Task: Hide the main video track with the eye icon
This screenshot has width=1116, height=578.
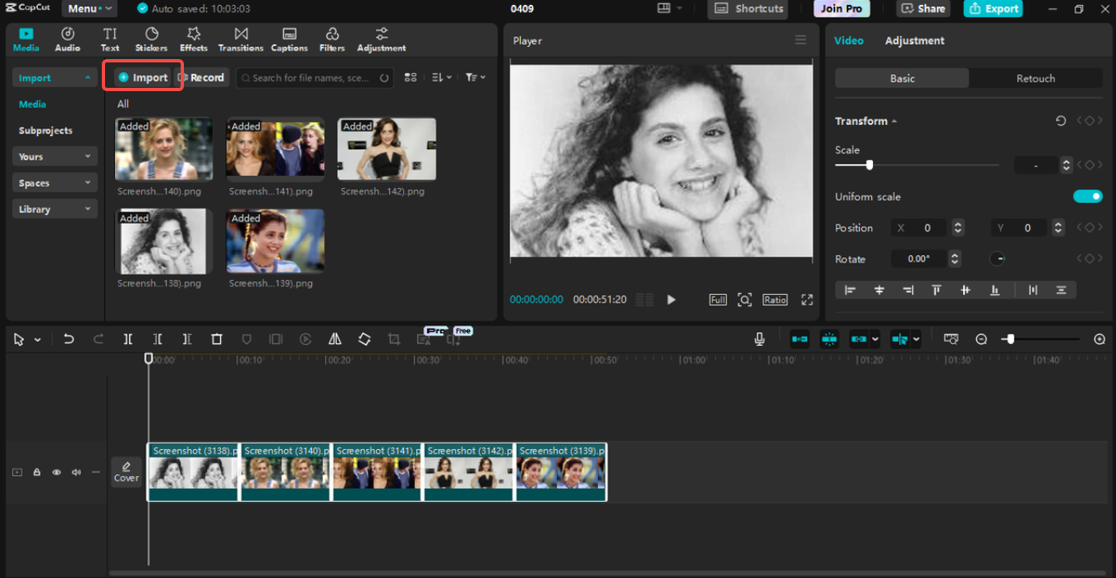Action: coord(56,472)
